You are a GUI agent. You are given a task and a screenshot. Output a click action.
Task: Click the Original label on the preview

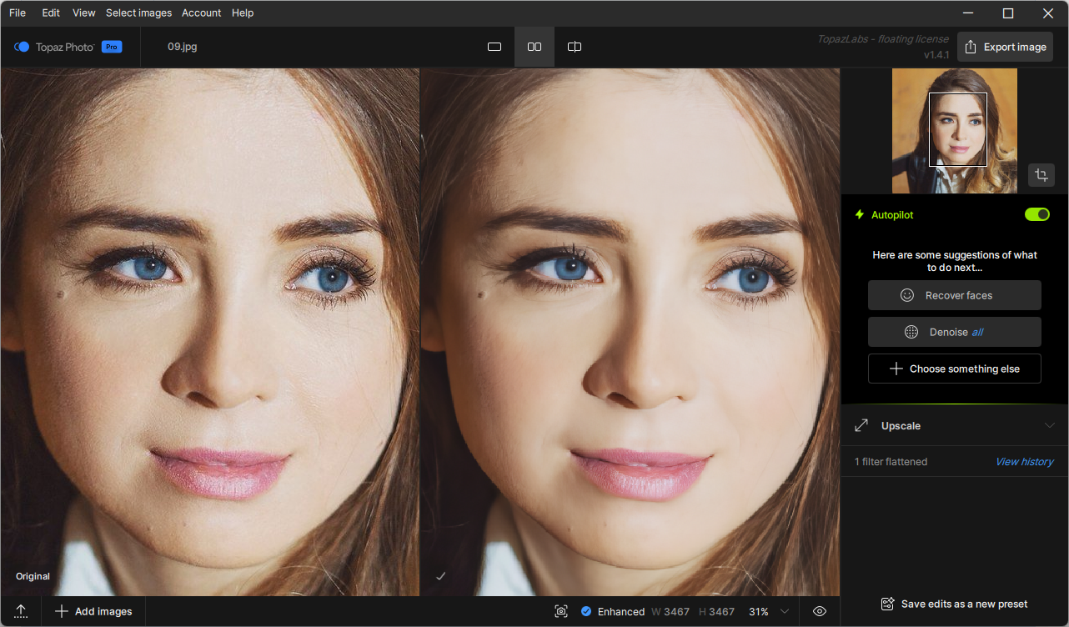click(x=33, y=576)
